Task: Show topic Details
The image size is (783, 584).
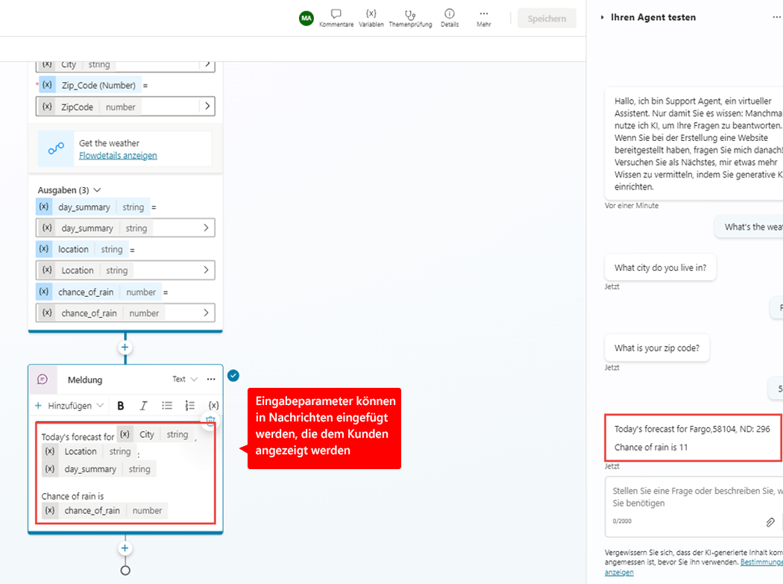Action: 450,18
